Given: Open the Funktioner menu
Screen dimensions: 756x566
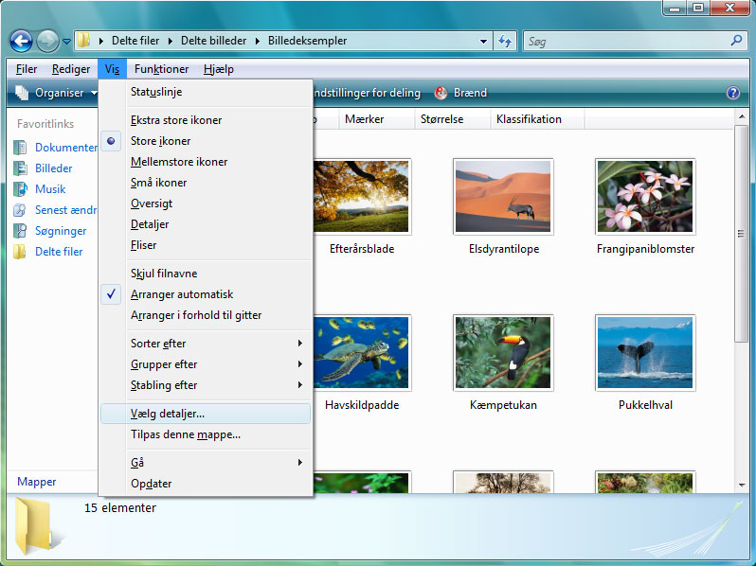Looking at the screenshot, I should tap(161, 69).
